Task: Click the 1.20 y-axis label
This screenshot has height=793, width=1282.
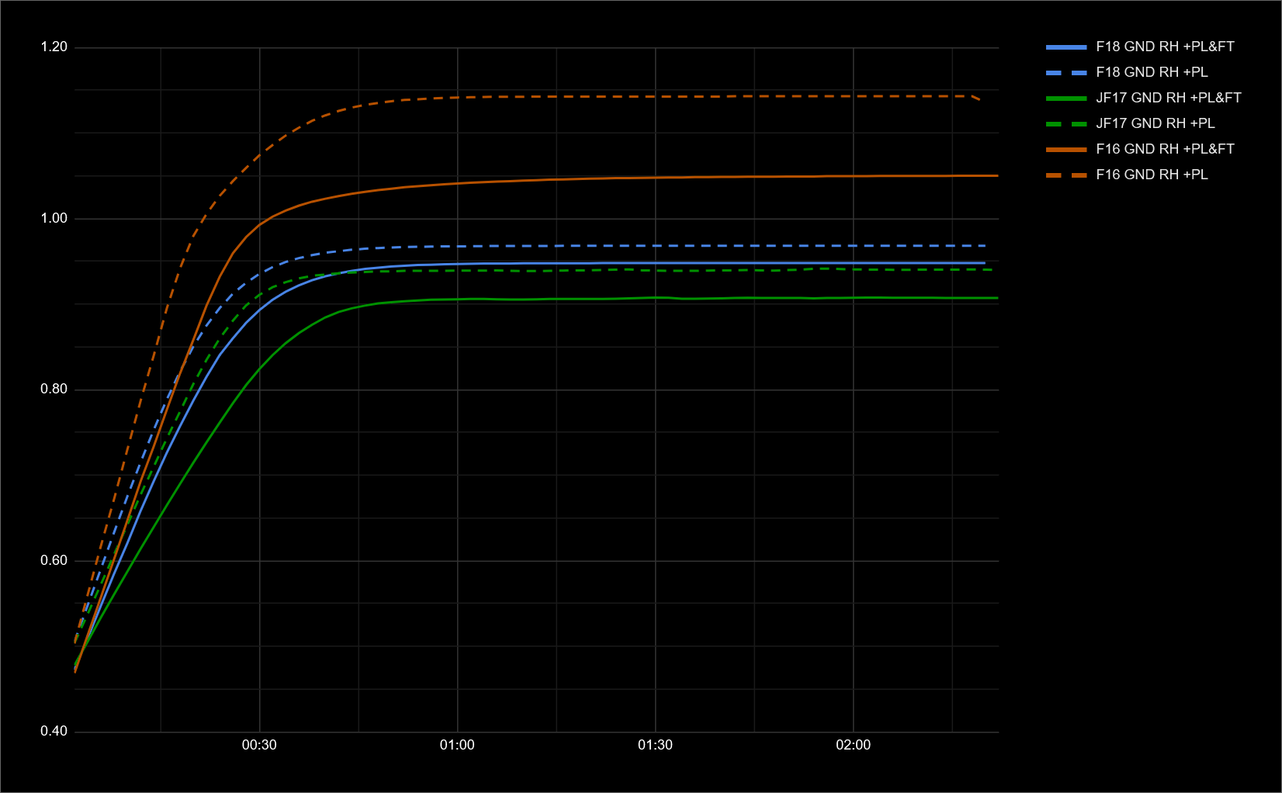Action: 54,47
